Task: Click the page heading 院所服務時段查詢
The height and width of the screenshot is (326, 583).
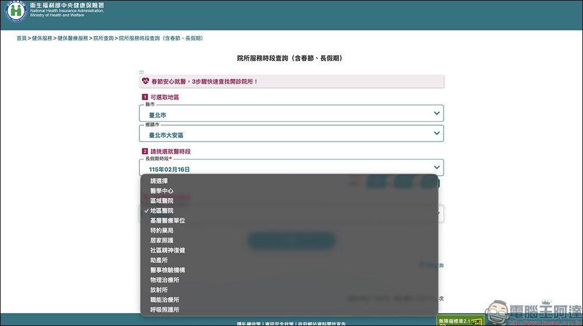Action: pyautogui.click(x=290, y=58)
